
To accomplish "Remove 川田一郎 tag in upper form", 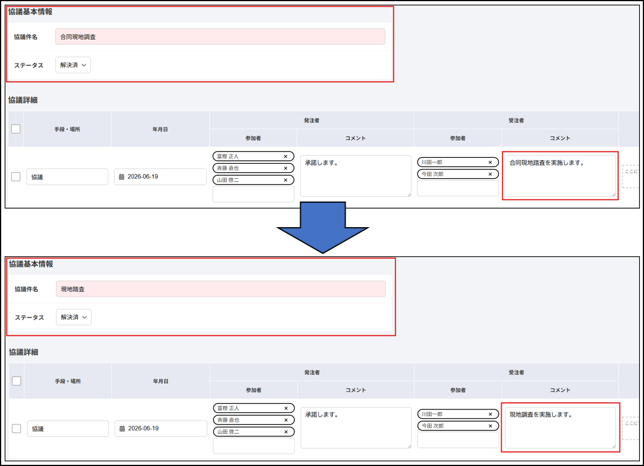I will 490,162.
